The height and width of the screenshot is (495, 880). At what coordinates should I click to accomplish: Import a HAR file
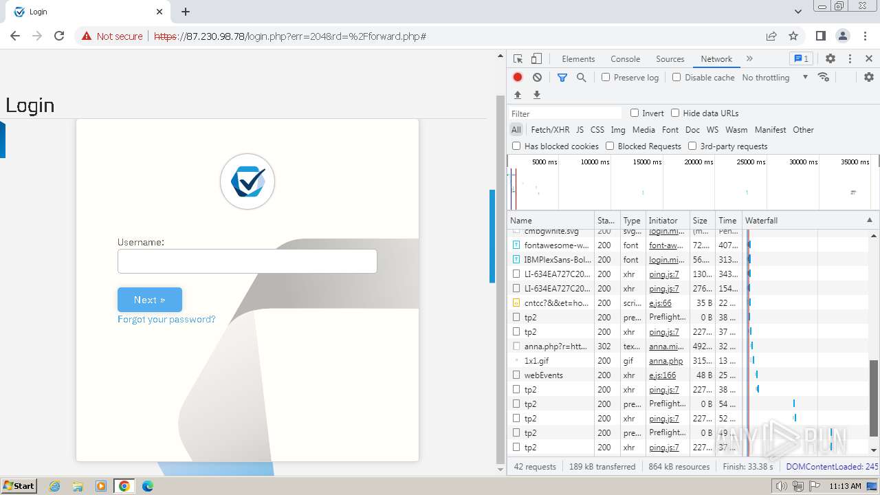point(518,95)
